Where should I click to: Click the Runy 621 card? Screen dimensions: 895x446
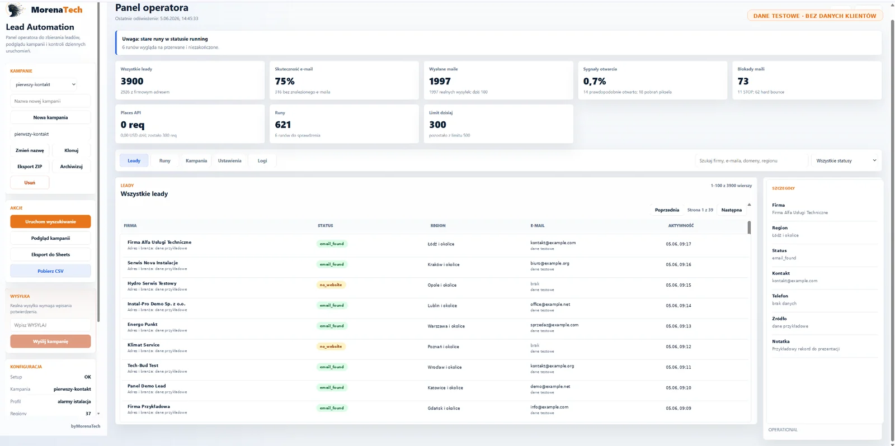[x=344, y=124]
